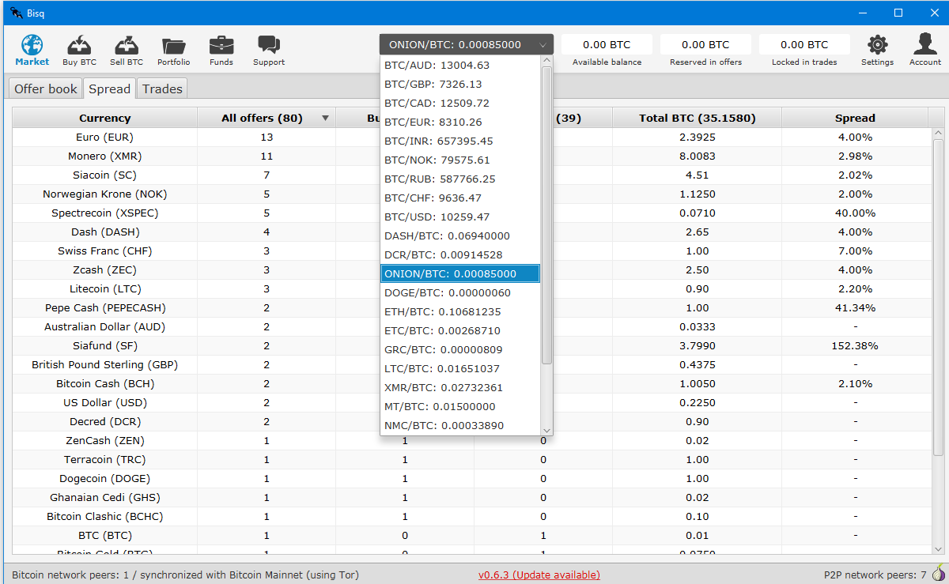
Task: Select XMR/BTC price entry
Action: [x=460, y=387]
